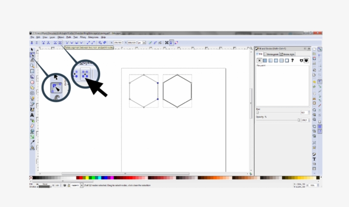This screenshot has width=349, height=207.
Task: Select the Spiral tool
Action: pos(32,93)
